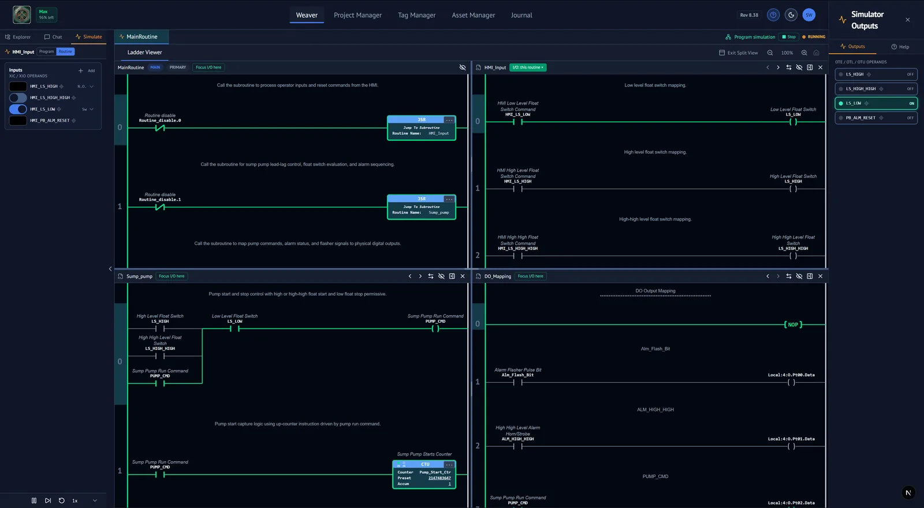Reset the simulation with the restart icon
Screen dimensions: 924x508
[x=62, y=500]
